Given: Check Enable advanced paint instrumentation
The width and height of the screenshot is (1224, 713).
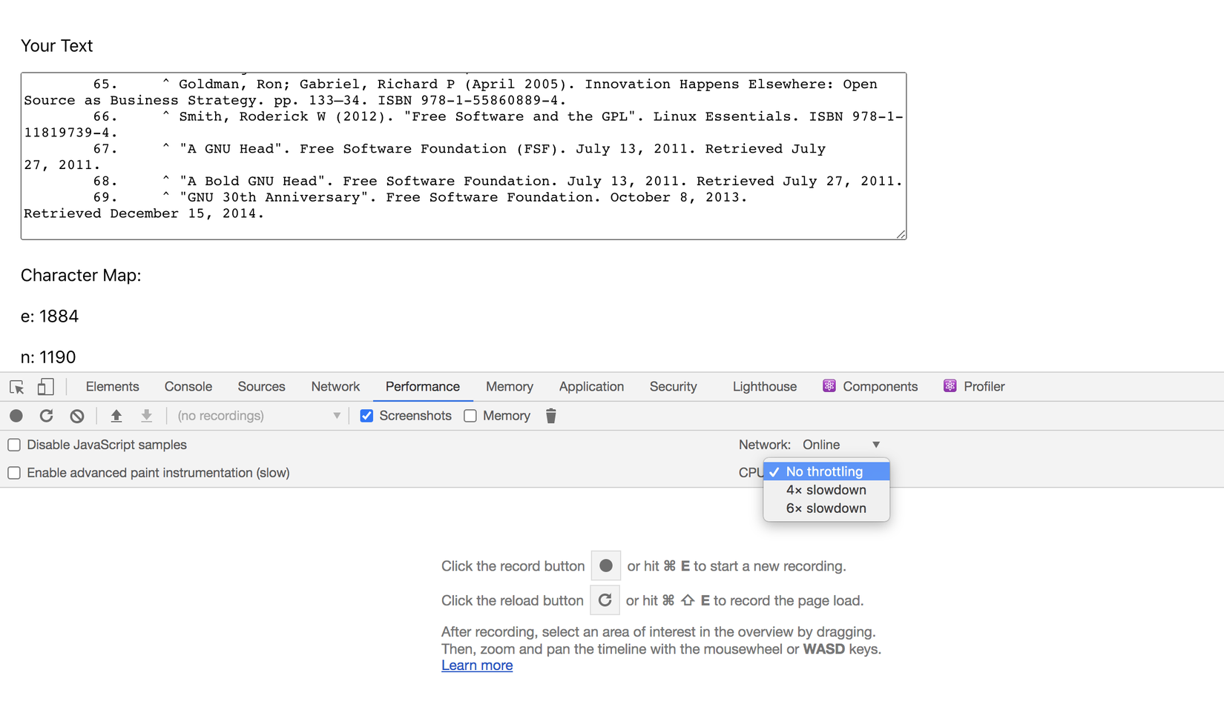Looking at the screenshot, I should (14, 473).
